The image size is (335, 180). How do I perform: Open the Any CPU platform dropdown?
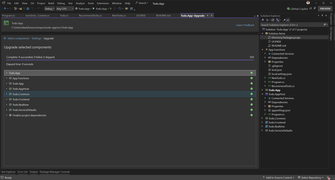click(65, 9)
